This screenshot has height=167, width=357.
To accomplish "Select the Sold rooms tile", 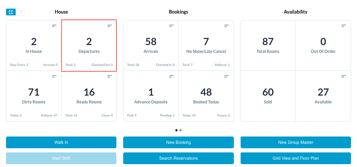I will tap(268, 96).
